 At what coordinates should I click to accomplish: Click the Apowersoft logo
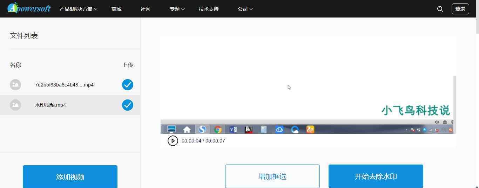click(29, 8)
